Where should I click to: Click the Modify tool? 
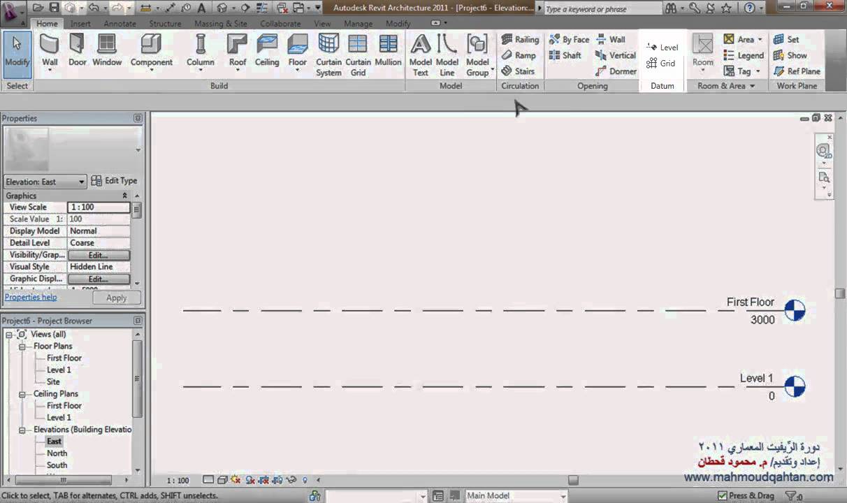17,53
